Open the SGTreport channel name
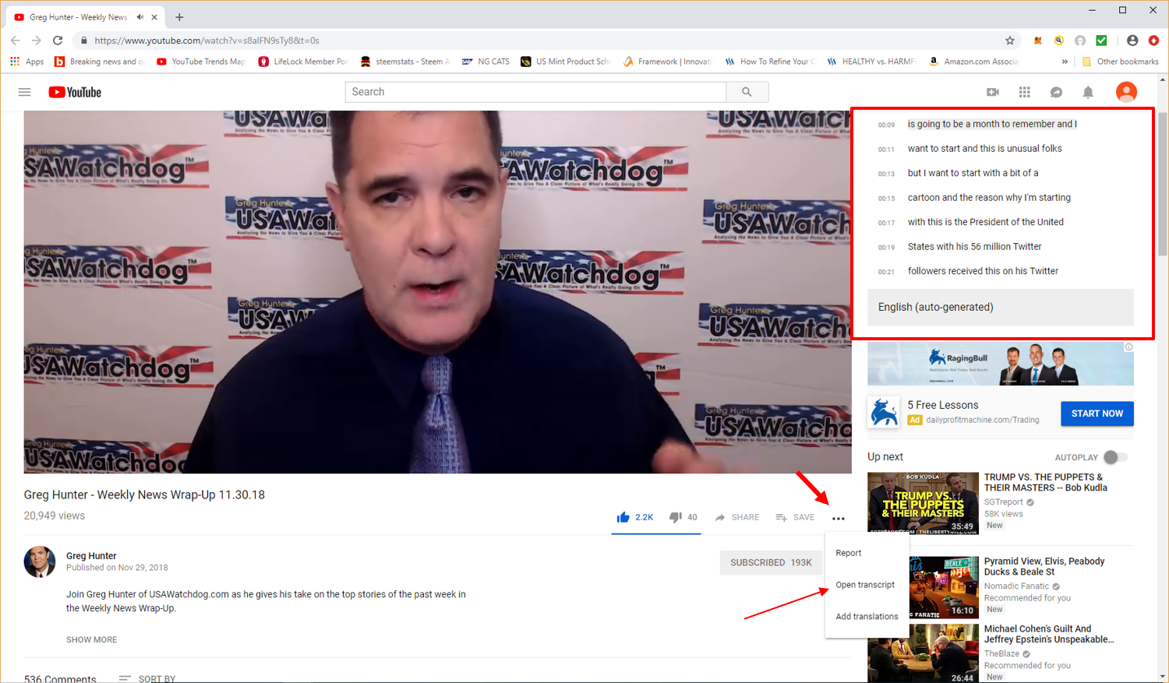This screenshot has height=683, width=1169. pyautogui.click(x=1004, y=502)
